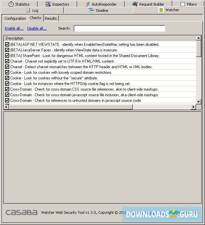Click the Inspectors magnifier icon
The width and height of the screenshot is (205, 225).
(x=48, y=4)
